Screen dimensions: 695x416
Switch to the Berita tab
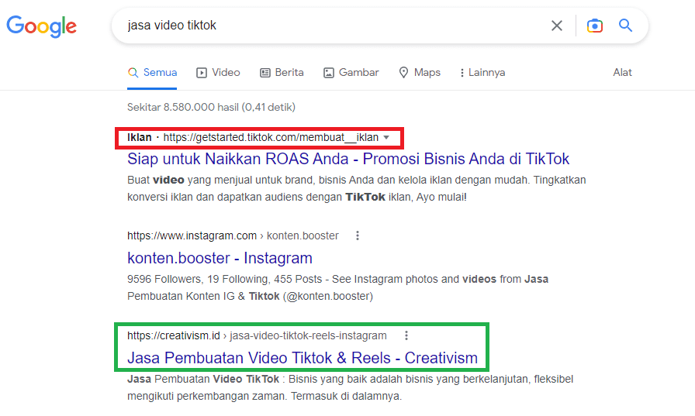282,73
